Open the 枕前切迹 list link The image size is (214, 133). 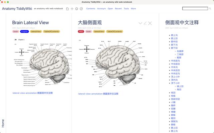175,99
